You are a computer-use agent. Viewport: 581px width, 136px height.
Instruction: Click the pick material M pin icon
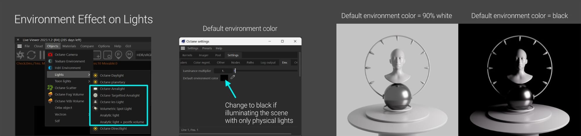coord(129,54)
